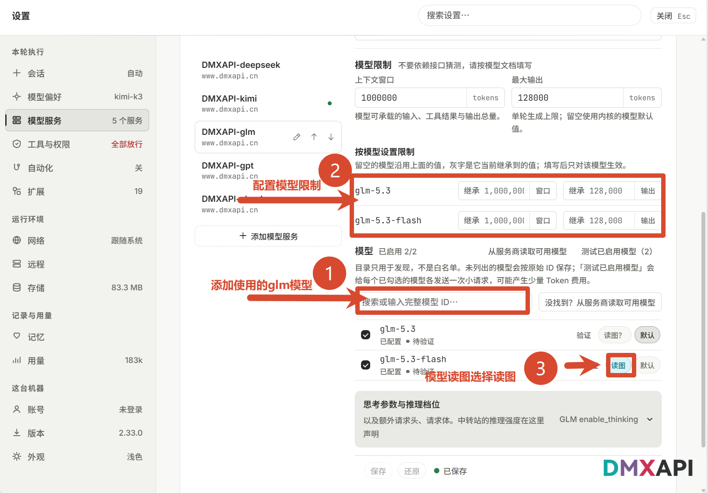The image size is (708, 493).
Task: Click the 版本 download icon
Action: click(x=17, y=433)
